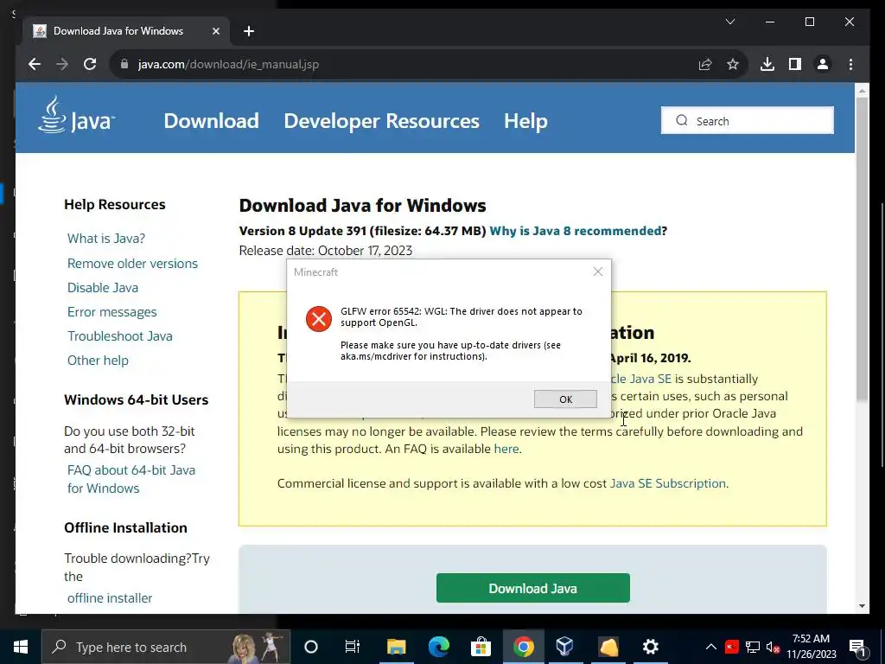885x664 pixels.
Task: Go back using browser back arrow
Action: pos(35,64)
